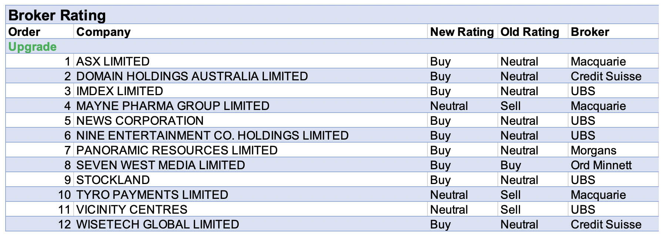Click the Broker Rating table title
Screen dimensions: 664x237
coord(57,16)
